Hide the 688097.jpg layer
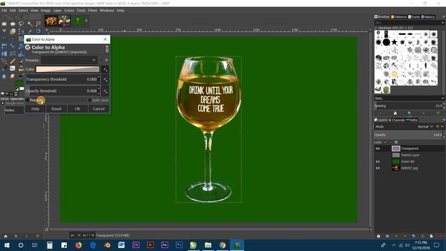This screenshot has width=446, height=251. coord(378,168)
